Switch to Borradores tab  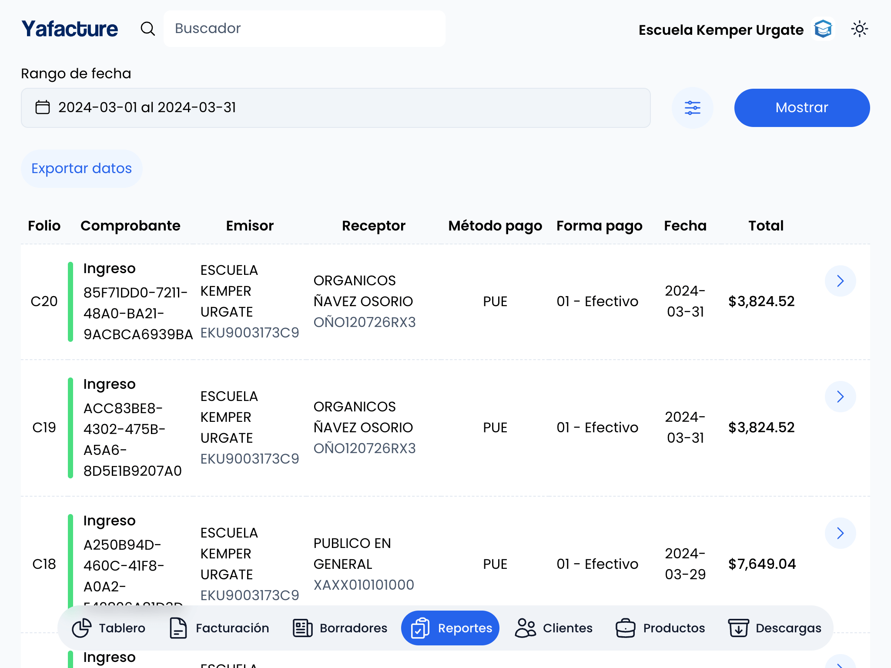coord(340,628)
